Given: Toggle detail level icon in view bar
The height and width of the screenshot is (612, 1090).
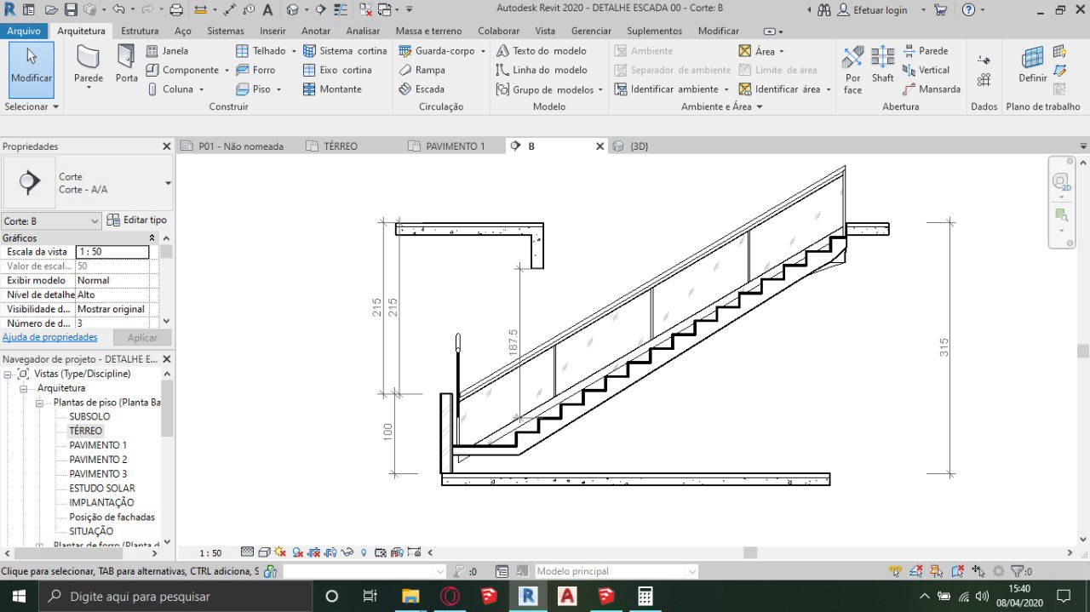Looking at the screenshot, I should click(248, 552).
